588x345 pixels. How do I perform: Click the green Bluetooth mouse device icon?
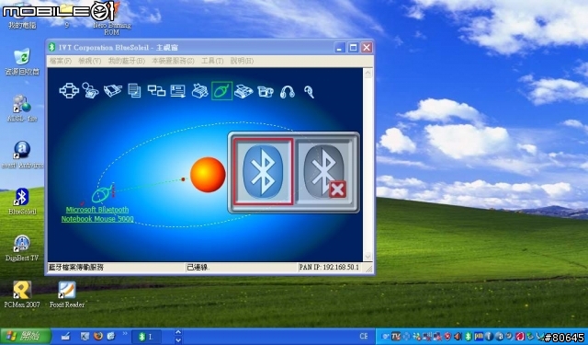[102, 193]
